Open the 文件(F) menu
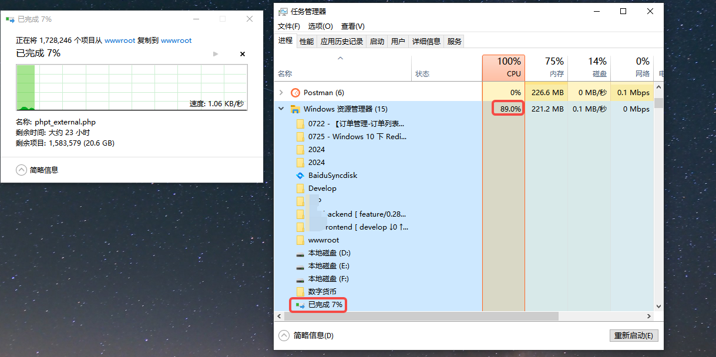This screenshot has height=357, width=716. (289, 26)
